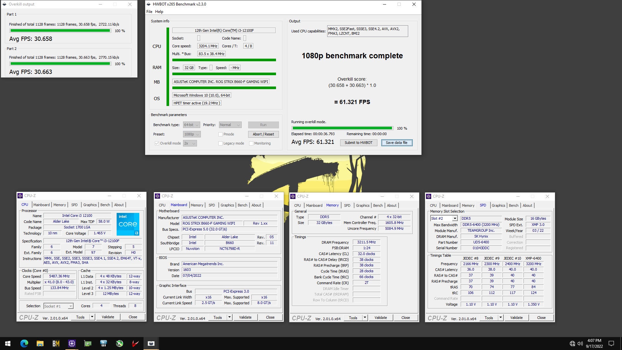Viewport: 622px width, 350px height.
Task: Launch Microsoft Edge from the taskbar
Action: coord(24,344)
